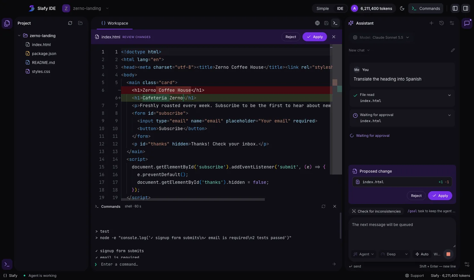Screen dimensions: 474x280
Task: Refresh the Project file tree
Action: tap(70, 23)
